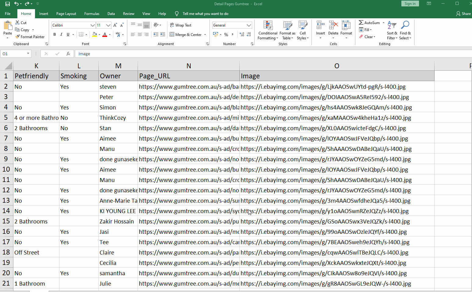Select the Format Painter tool
Viewport: 472px width, 292px height.
[x=30, y=37]
